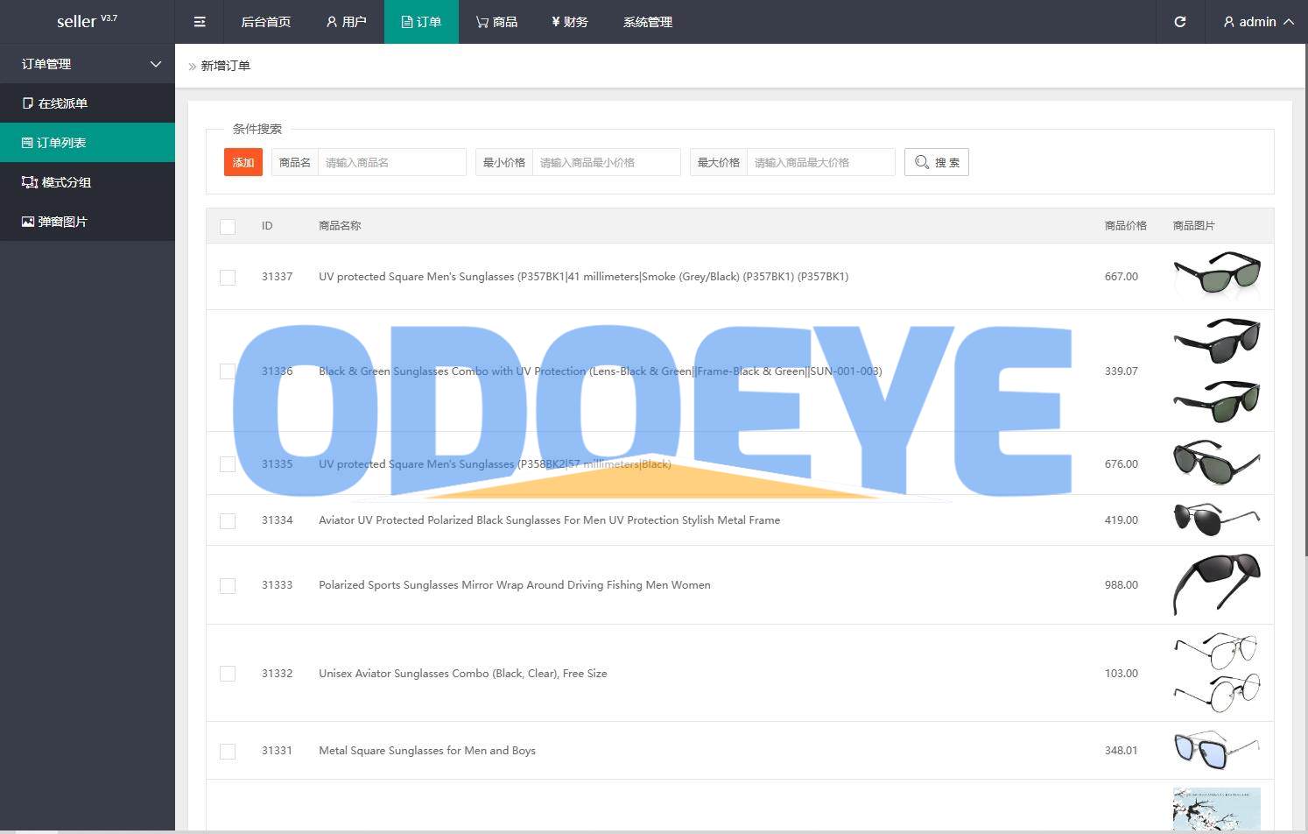The image size is (1308, 834).
Task: Open the 用户 menu
Action: 346,22
